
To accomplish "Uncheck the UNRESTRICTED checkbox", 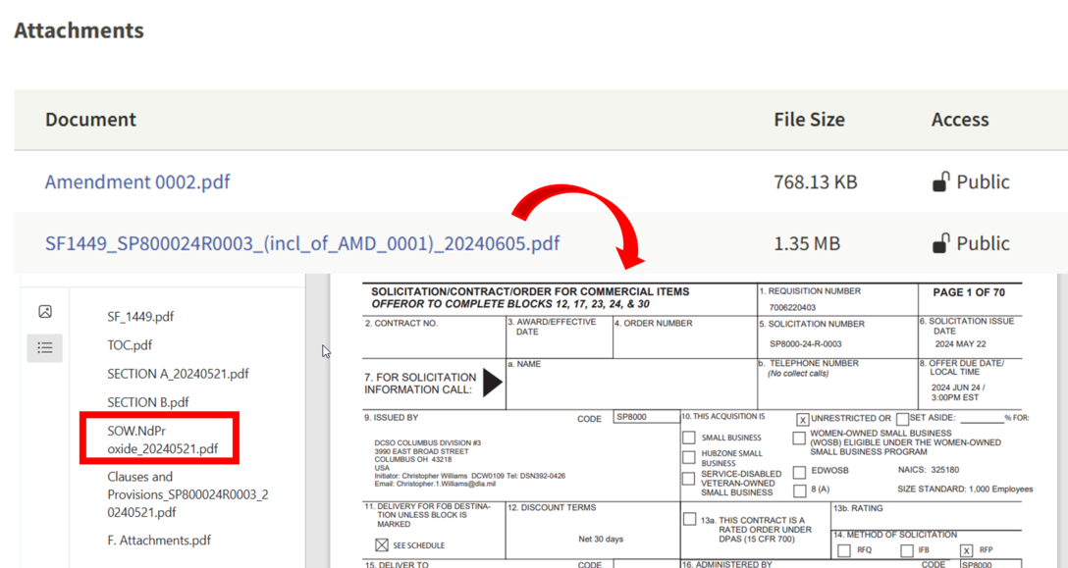I will coord(802,419).
